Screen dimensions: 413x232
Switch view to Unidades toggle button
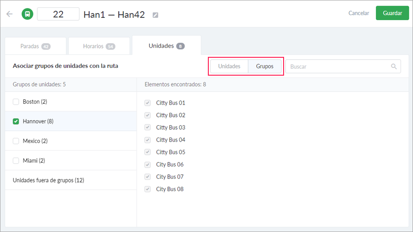click(x=229, y=66)
